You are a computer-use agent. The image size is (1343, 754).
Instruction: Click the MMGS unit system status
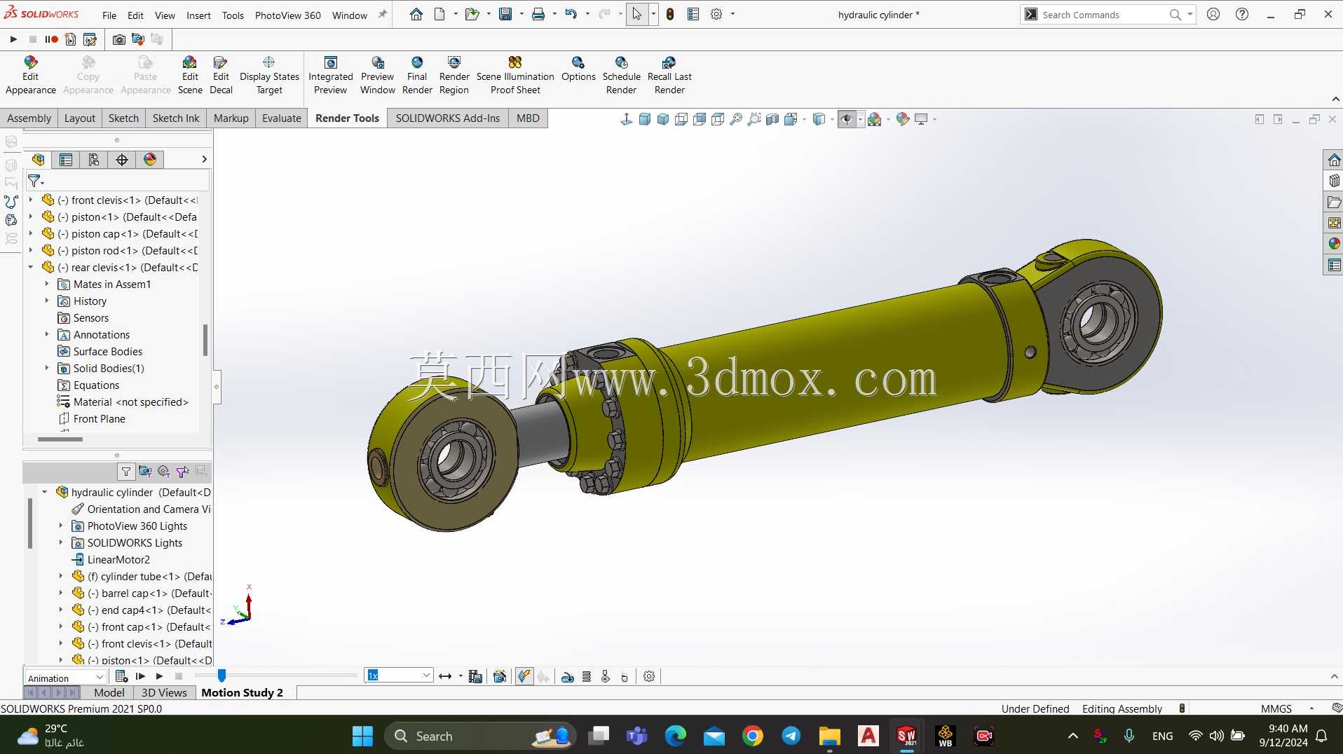pos(1276,708)
